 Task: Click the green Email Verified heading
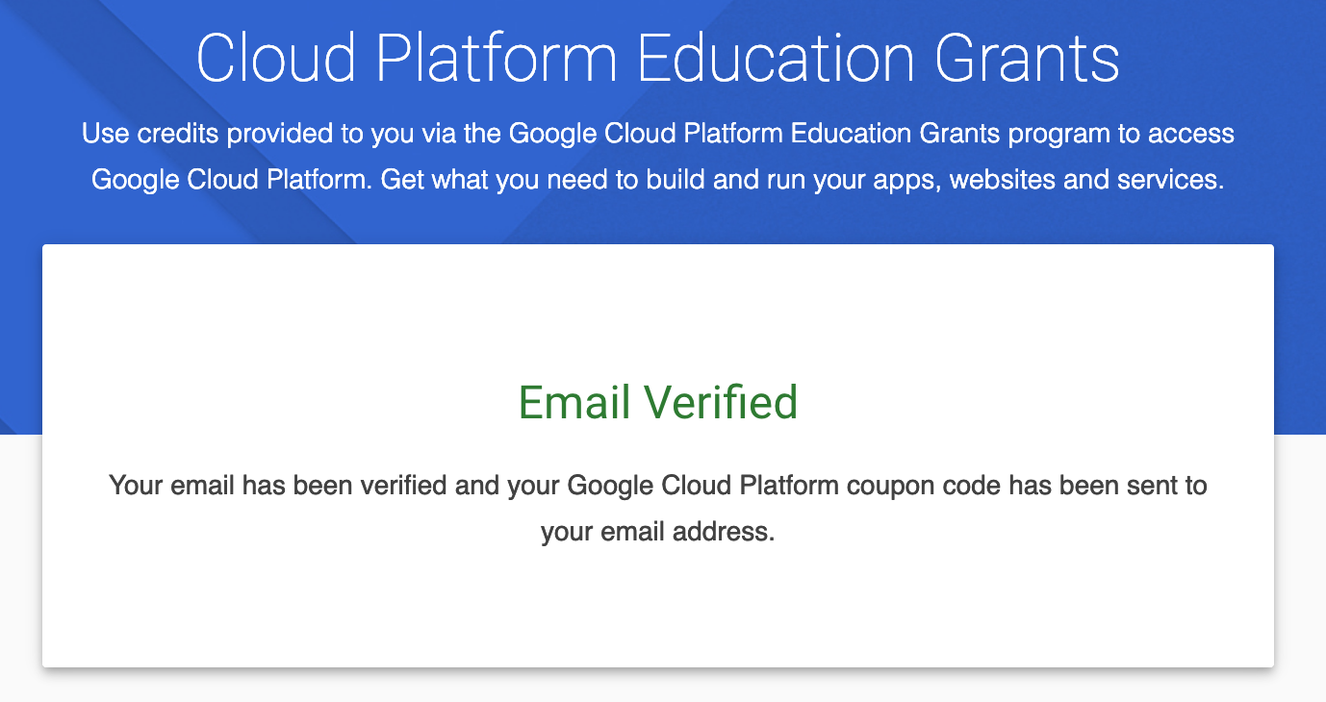coord(658,402)
